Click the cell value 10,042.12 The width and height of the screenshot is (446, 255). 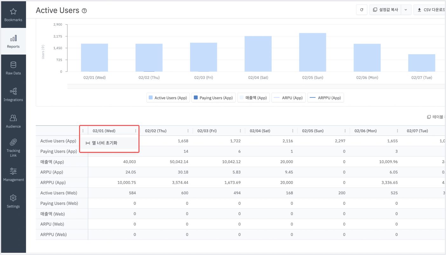pos(232,162)
